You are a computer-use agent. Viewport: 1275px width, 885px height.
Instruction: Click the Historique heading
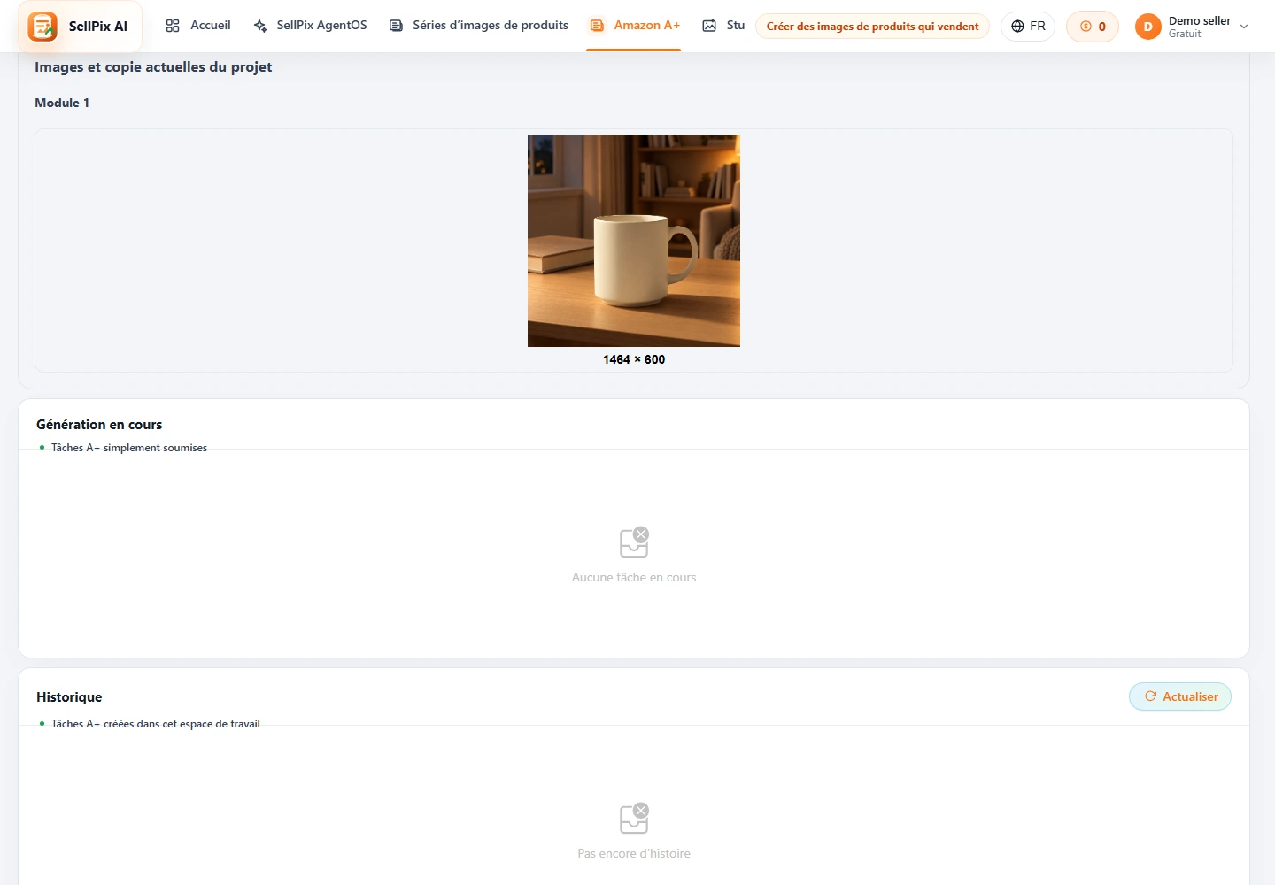69,697
